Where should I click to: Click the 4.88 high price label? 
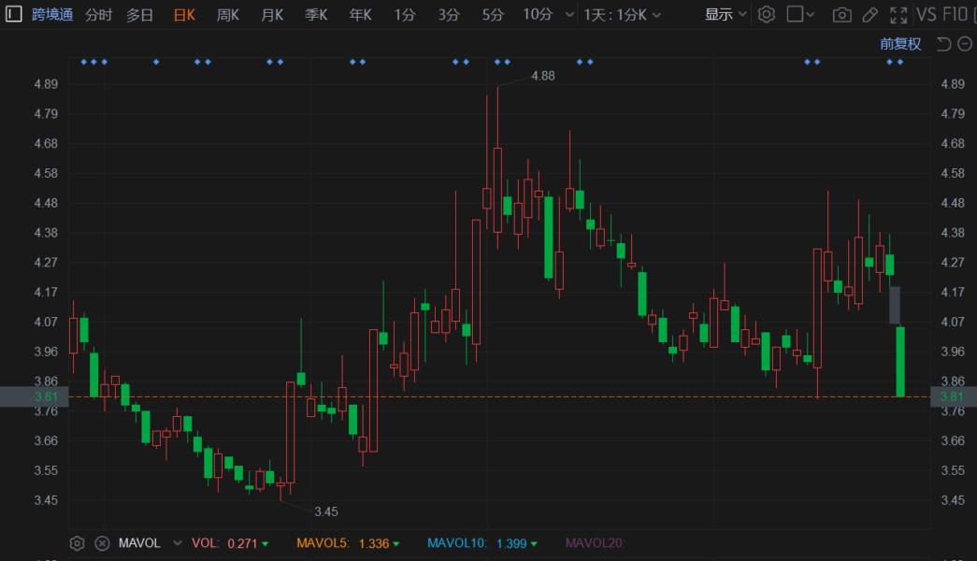[x=542, y=76]
